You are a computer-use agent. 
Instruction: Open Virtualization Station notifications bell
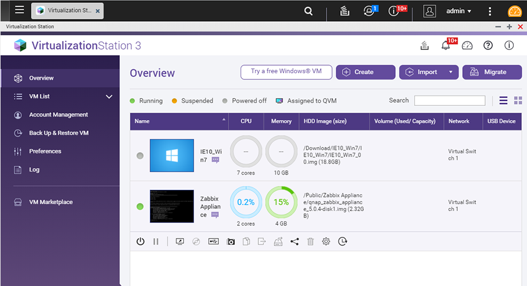click(447, 45)
